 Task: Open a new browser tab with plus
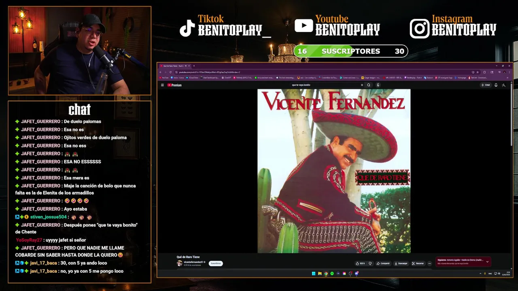tap(194, 66)
